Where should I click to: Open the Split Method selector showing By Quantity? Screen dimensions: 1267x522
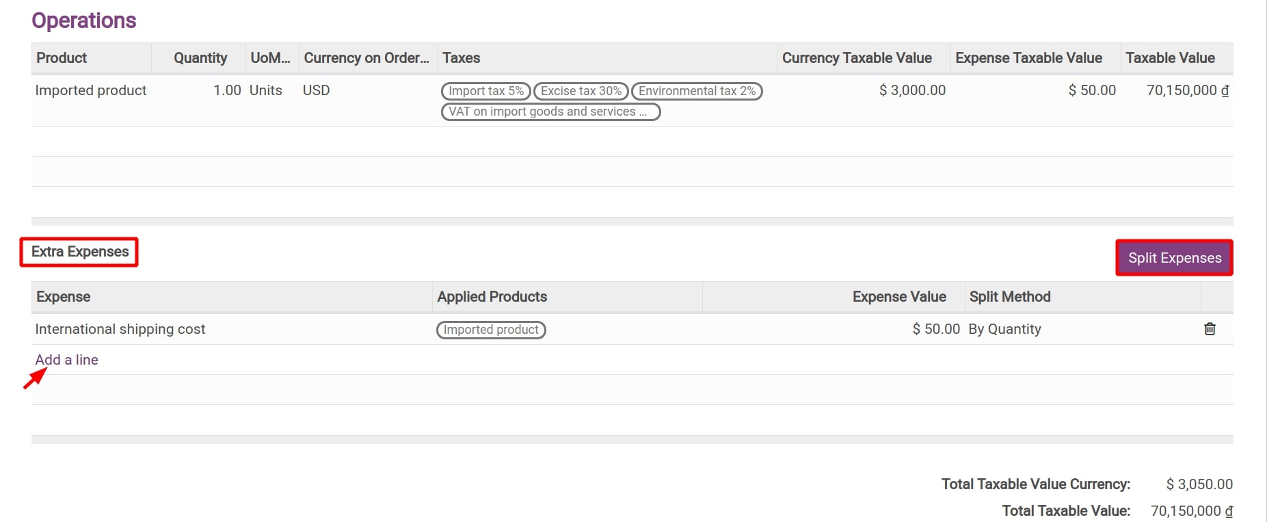click(1005, 329)
